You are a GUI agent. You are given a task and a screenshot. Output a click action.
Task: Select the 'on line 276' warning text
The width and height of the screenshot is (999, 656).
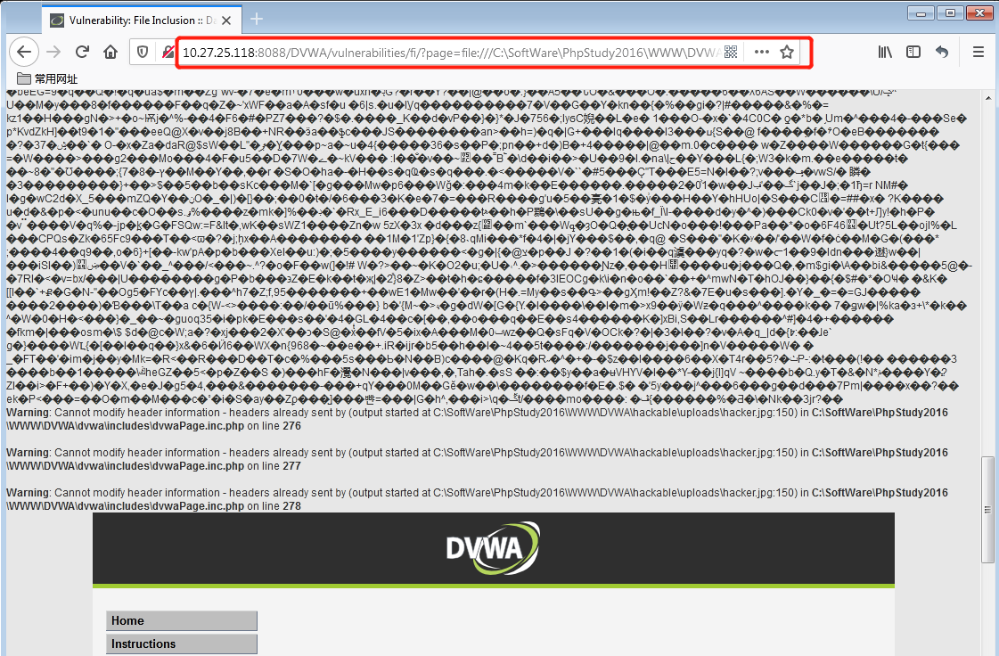pos(274,426)
